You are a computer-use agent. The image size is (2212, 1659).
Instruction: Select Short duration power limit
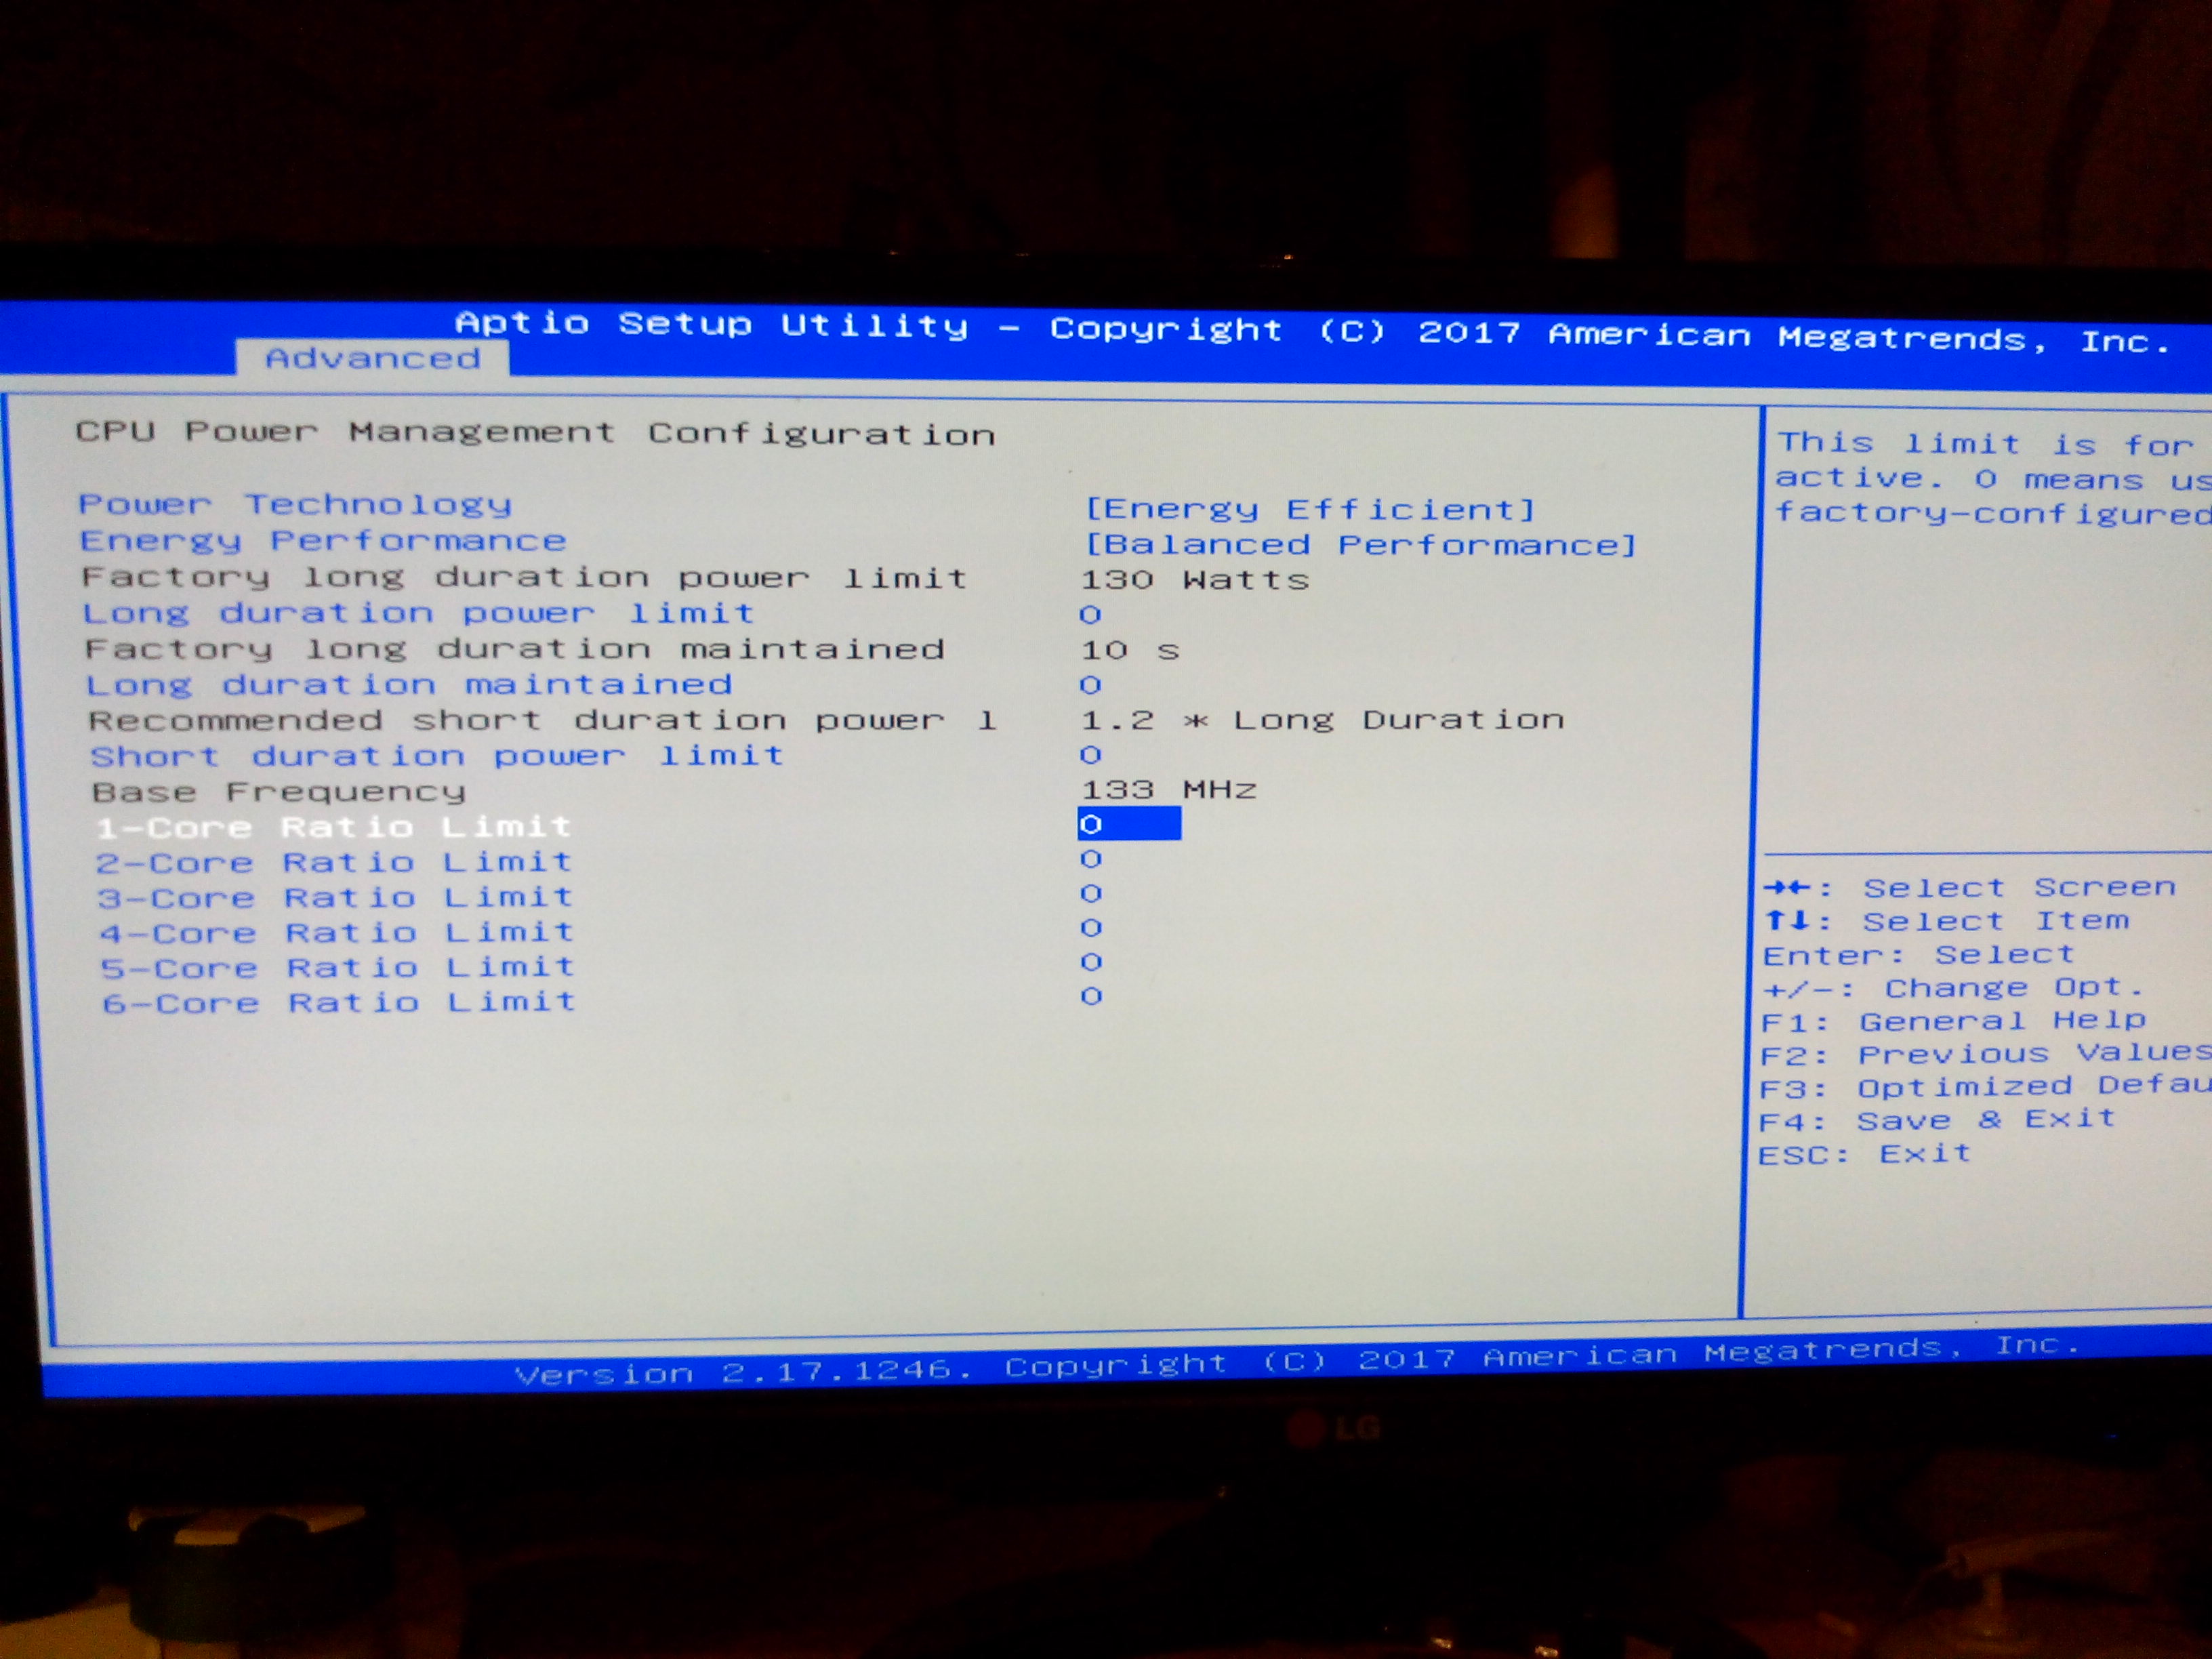pos(437,756)
